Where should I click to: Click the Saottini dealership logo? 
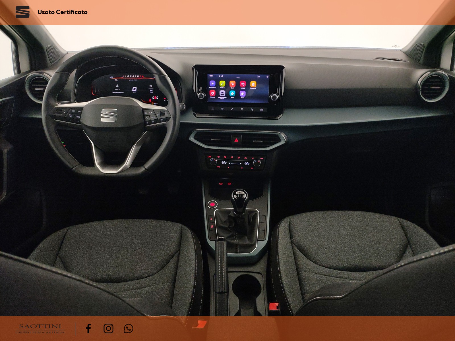[x=40, y=328]
